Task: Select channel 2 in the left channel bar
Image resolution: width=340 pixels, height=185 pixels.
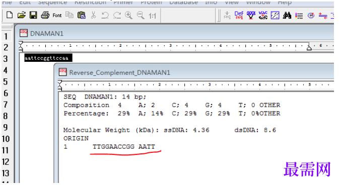Action: [x=6, y=47]
